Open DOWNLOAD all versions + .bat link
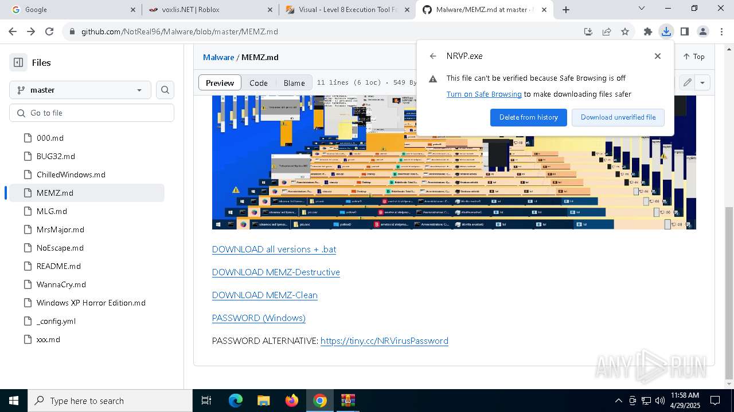 point(274,249)
